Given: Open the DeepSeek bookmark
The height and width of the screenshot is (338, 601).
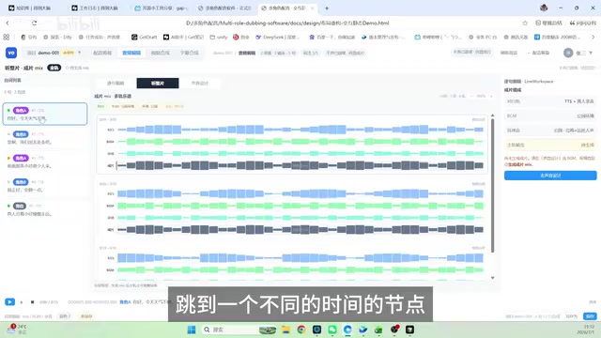Looking at the screenshot, I should [278, 38].
